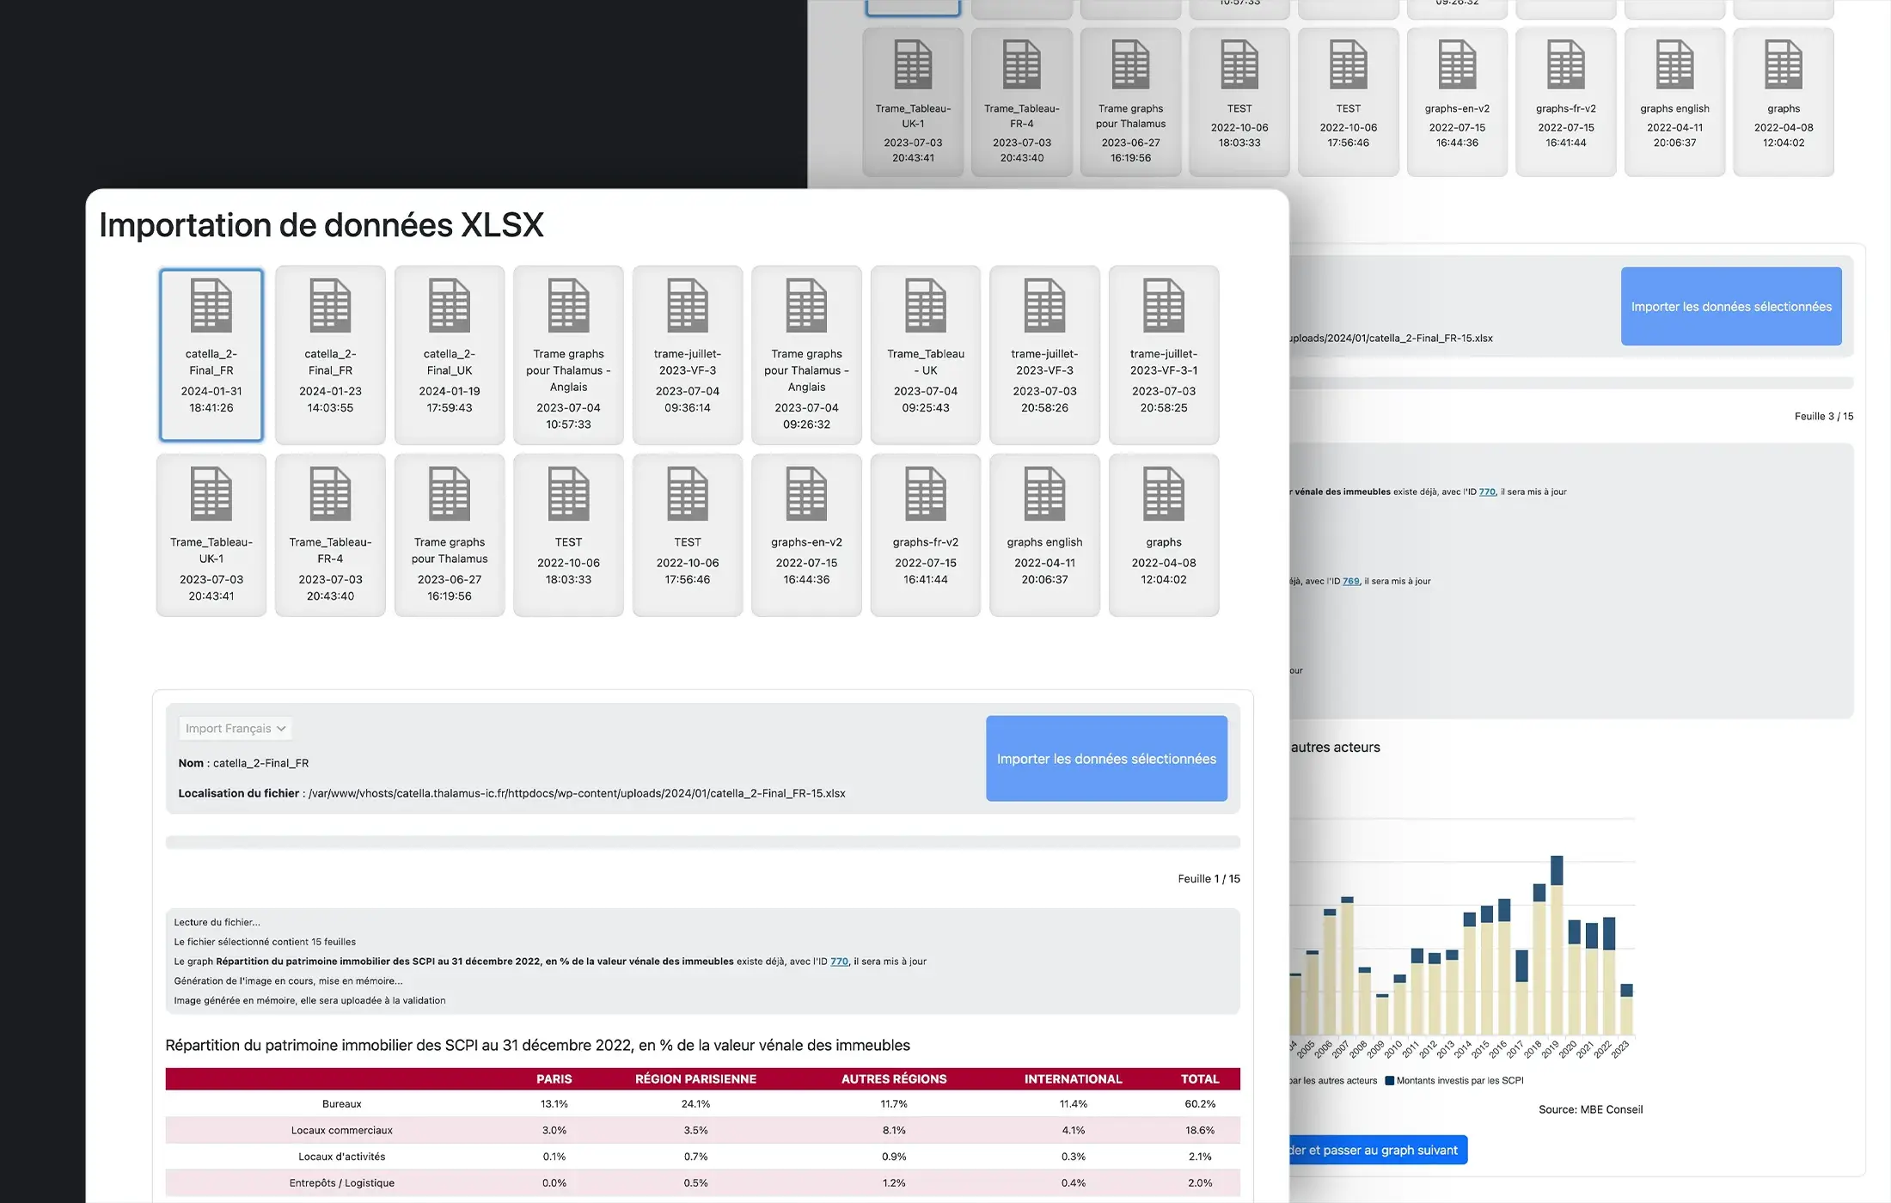
Task: Click Importer les données sélectionnées in background window
Action: 1731,307
